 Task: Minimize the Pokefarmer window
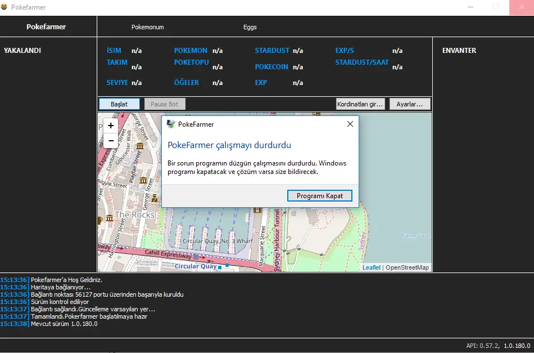(x=470, y=7)
